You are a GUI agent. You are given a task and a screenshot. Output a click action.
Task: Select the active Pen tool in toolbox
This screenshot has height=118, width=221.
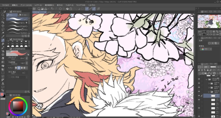tap(3, 40)
